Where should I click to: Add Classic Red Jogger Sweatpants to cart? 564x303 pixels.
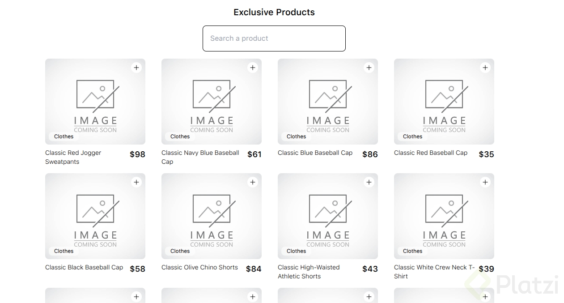(x=136, y=68)
